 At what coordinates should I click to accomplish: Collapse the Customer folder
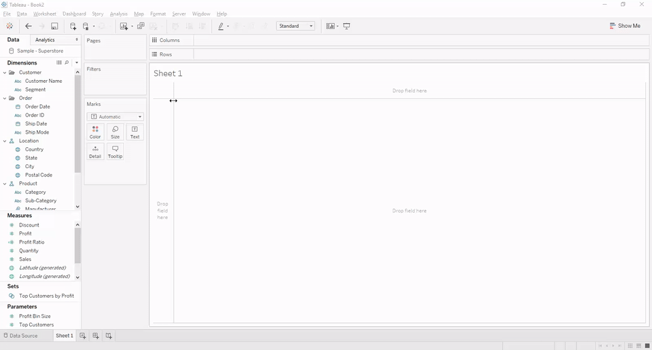[x=5, y=73]
